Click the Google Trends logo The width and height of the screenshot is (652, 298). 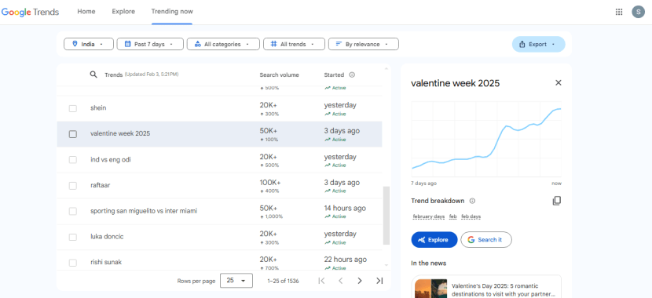click(30, 12)
